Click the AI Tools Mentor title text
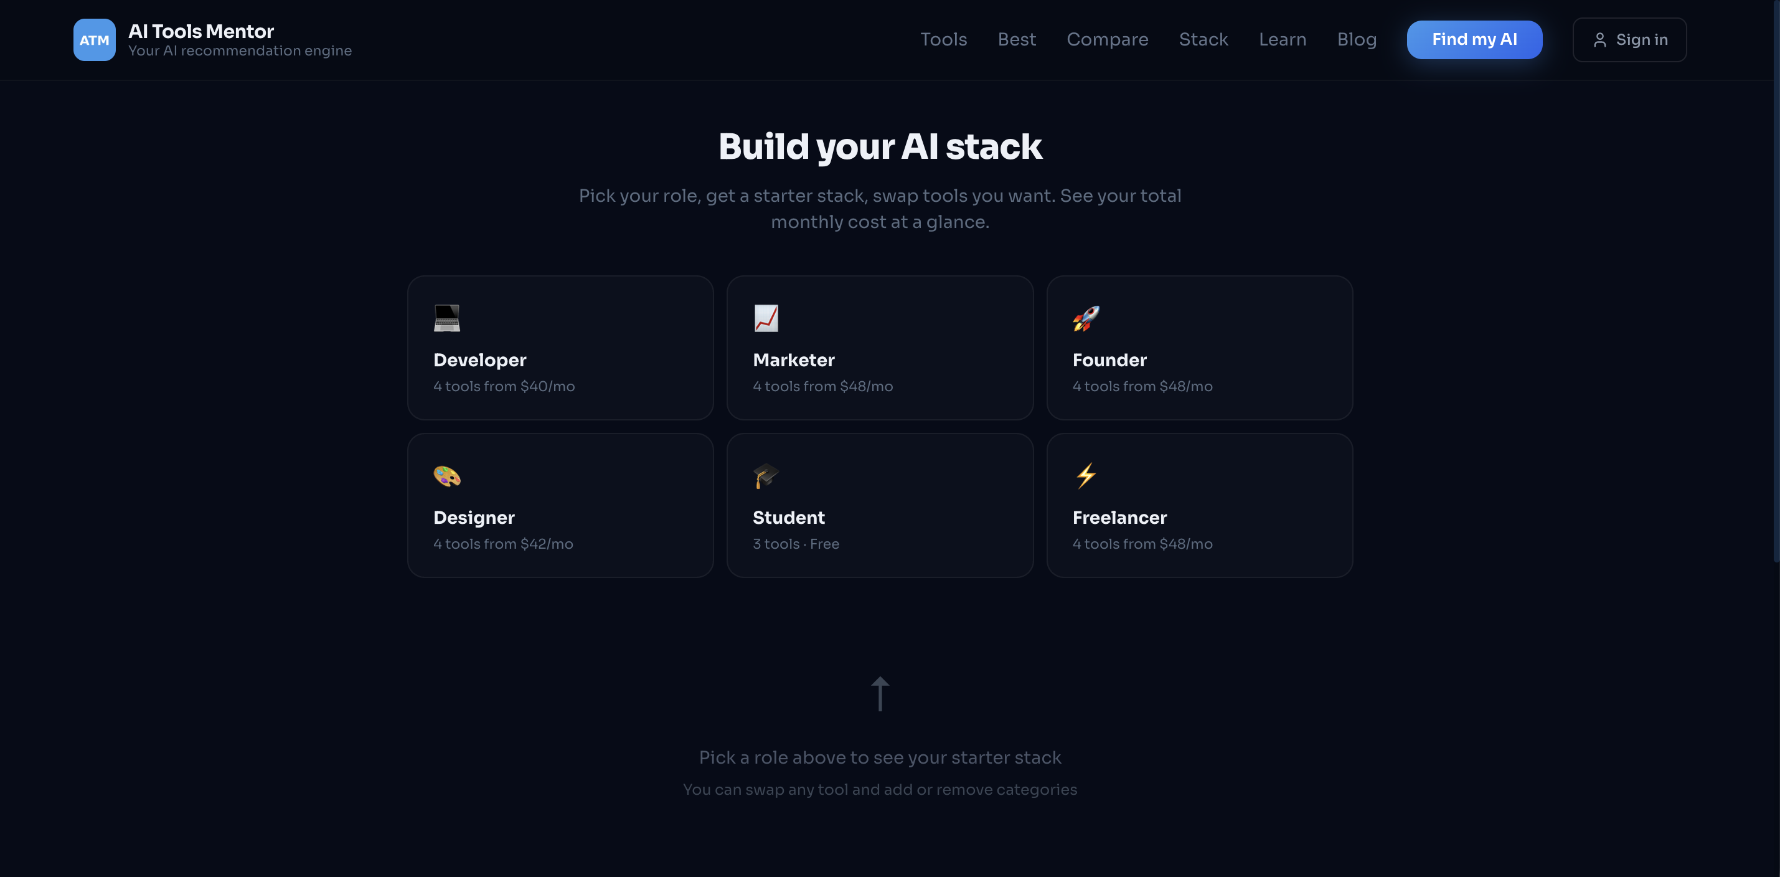Image resolution: width=1780 pixels, height=877 pixels. click(x=201, y=31)
